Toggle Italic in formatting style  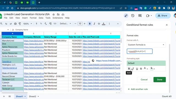point(133,68)
